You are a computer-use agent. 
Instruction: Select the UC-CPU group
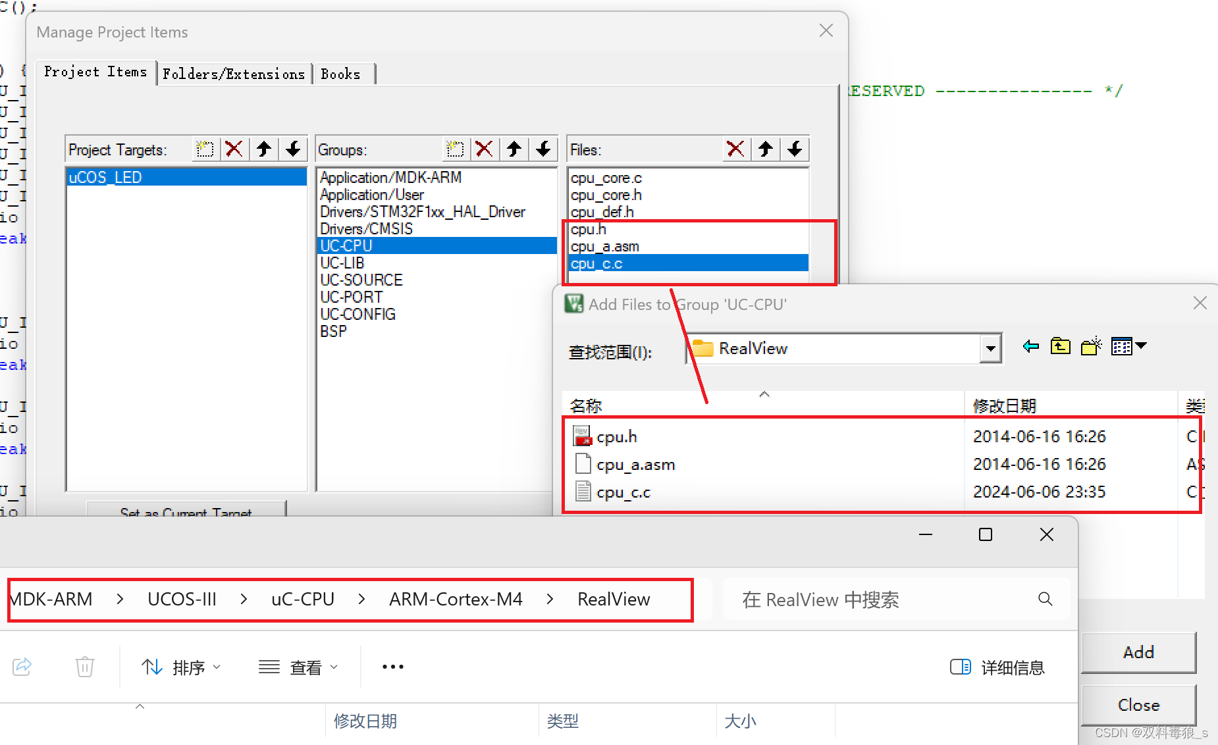(437, 245)
